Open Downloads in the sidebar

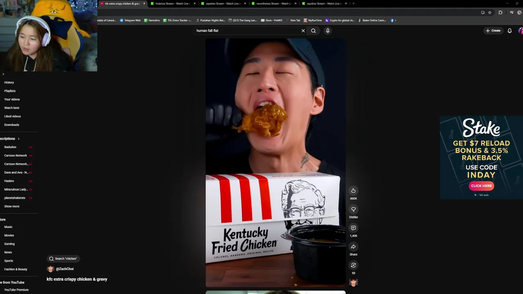pos(11,125)
